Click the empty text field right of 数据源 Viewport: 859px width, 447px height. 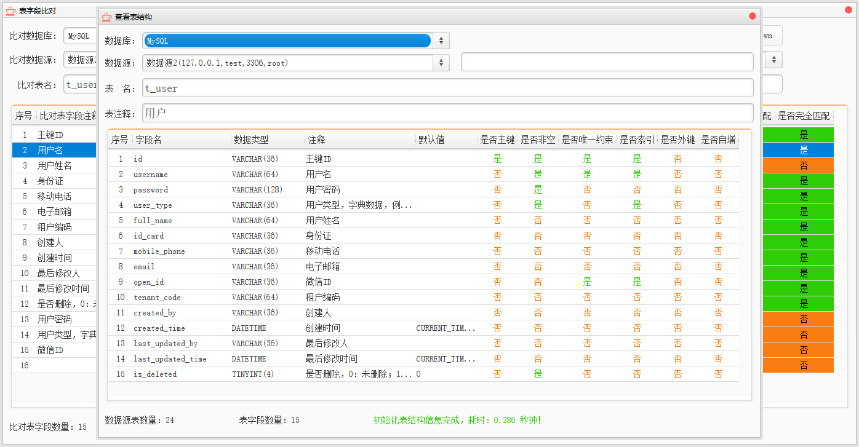point(607,62)
